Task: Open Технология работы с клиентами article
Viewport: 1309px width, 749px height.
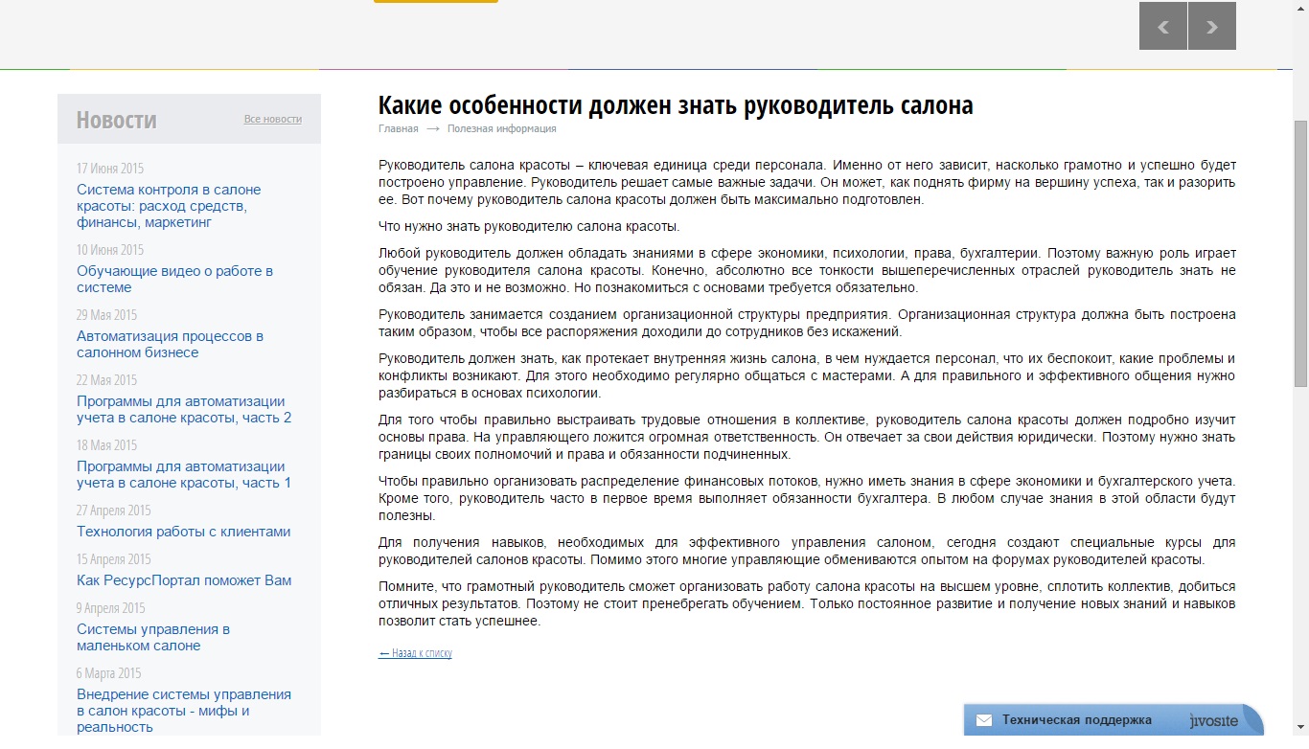Action: [183, 532]
